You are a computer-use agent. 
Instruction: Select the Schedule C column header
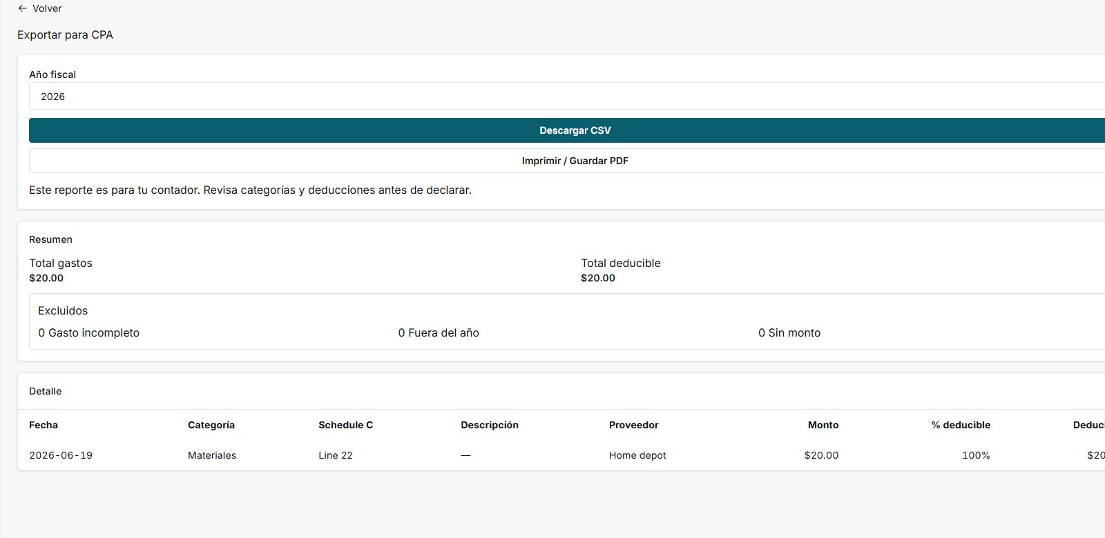[x=345, y=425]
